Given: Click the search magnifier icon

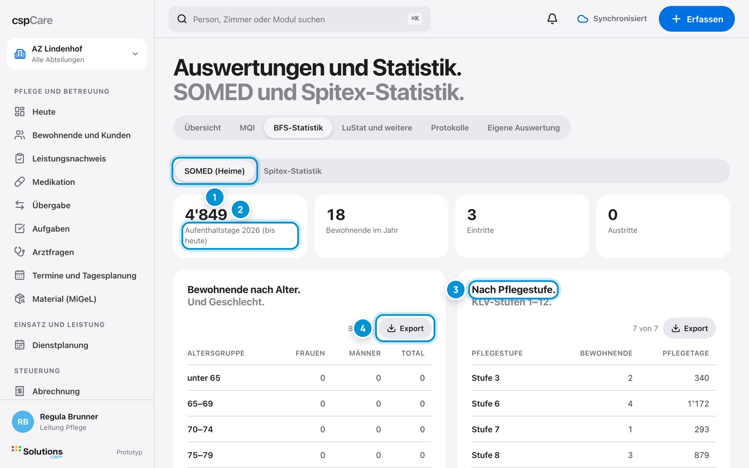Looking at the screenshot, I should (182, 19).
